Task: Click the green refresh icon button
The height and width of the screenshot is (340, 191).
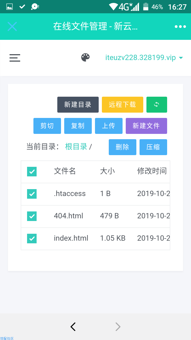Action: tap(157, 105)
